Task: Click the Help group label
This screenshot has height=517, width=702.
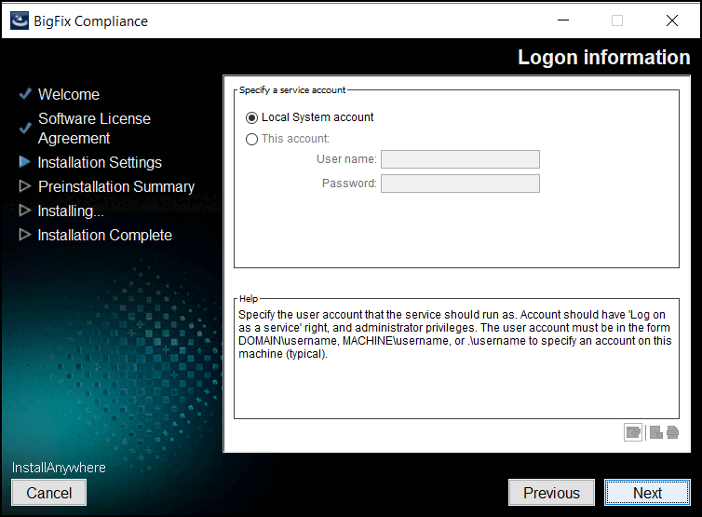Action: [x=249, y=299]
